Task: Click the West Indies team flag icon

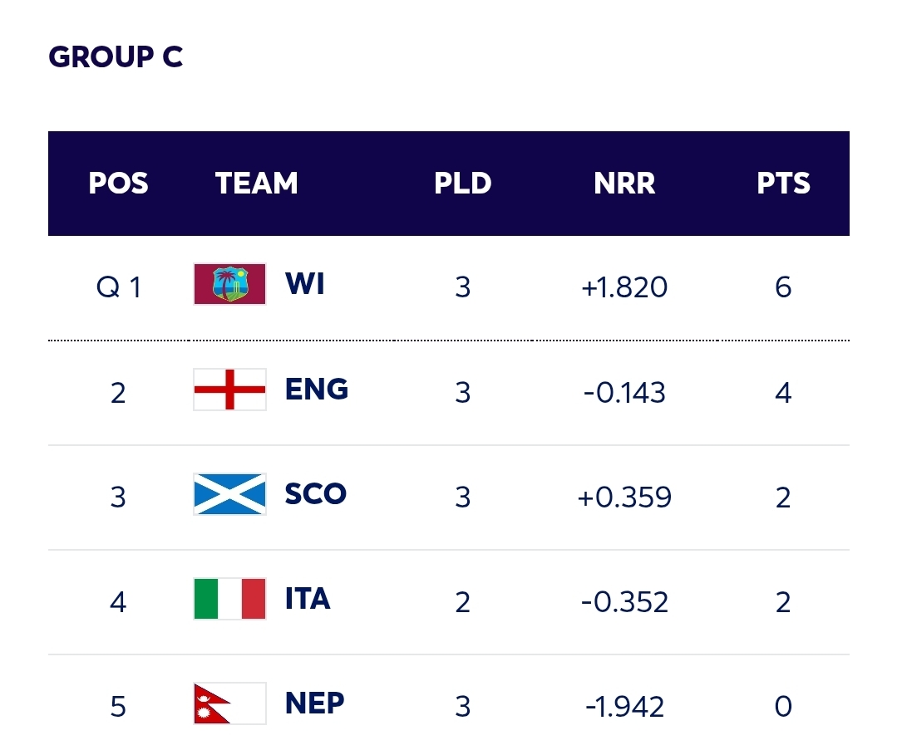Action: tap(229, 285)
